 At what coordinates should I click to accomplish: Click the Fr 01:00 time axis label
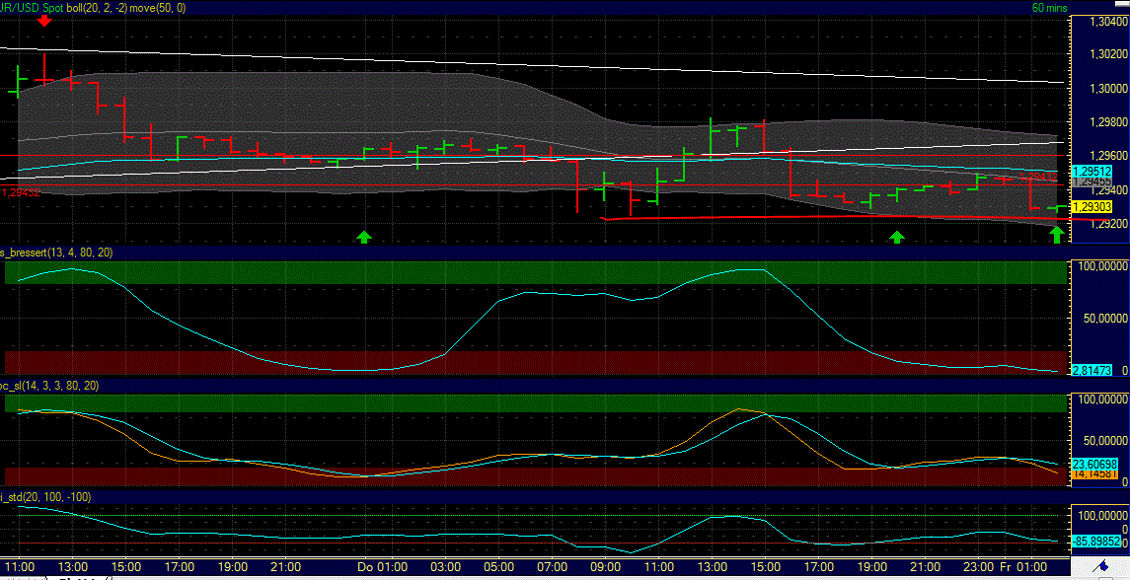pos(1022,567)
